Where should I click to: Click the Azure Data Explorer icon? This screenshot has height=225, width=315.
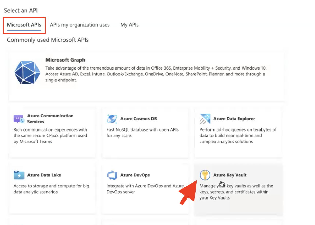[205, 119]
